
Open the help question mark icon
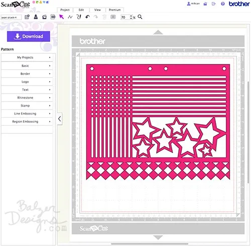[223, 4]
